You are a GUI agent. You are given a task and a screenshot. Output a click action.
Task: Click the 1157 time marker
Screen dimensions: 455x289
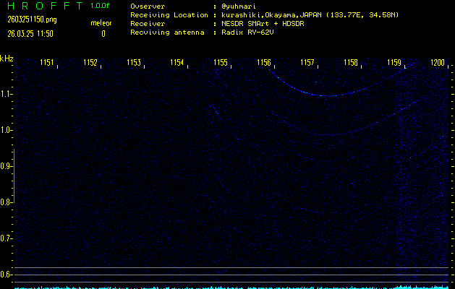click(x=307, y=64)
